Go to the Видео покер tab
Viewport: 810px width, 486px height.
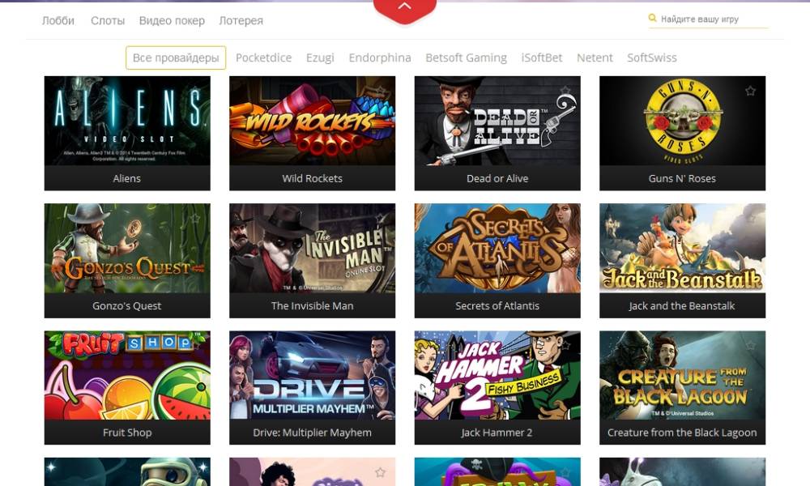(172, 21)
